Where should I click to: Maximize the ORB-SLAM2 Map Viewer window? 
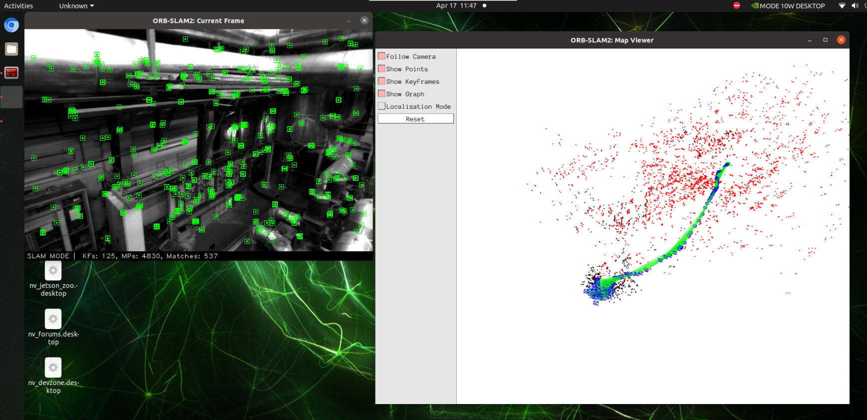click(826, 40)
